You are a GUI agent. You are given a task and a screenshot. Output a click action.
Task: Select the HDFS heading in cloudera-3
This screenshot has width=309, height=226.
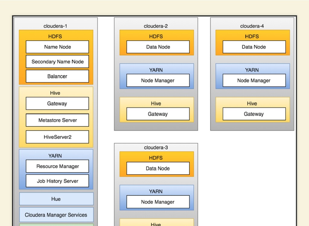[x=156, y=158]
